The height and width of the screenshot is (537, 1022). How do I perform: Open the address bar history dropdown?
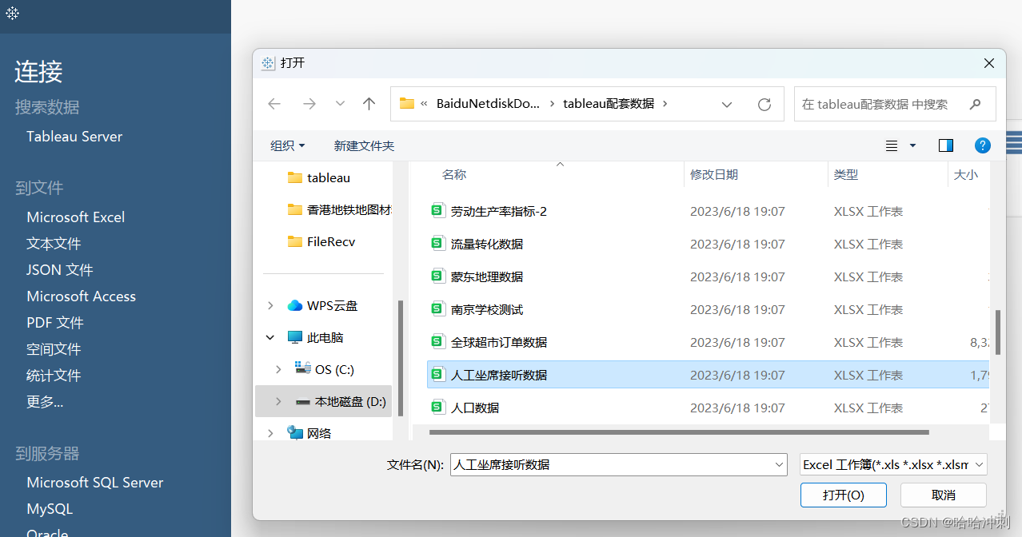pos(727,104)
